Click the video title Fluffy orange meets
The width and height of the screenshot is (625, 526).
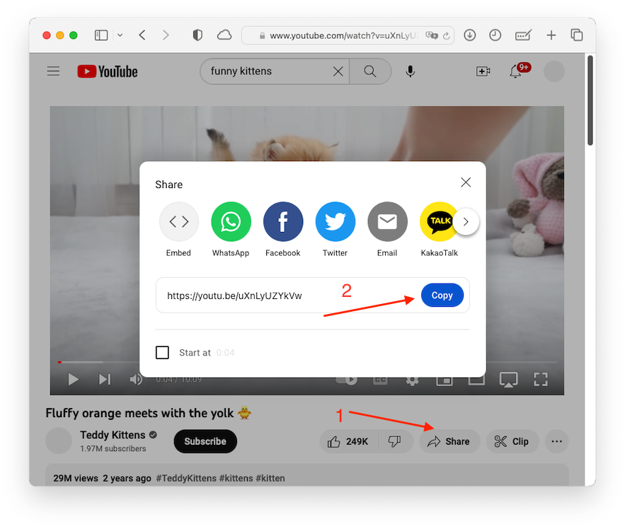coord(148,413)
